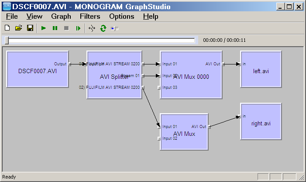Open the View menu

[x=34, y=17]
